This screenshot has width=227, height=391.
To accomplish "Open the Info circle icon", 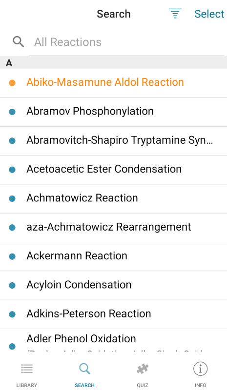I will (200, 369).
